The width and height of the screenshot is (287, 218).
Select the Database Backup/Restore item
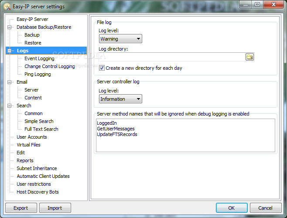tap(44, 27)
